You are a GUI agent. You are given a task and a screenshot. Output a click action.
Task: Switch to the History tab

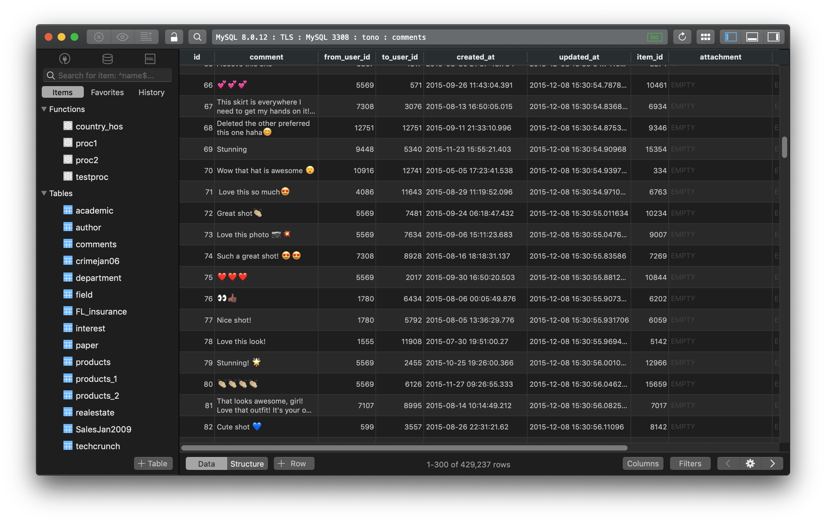point(151,92)
